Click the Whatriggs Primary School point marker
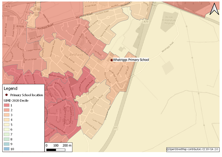Viewport: 222px width, 157px height. (x=112, y=60)
